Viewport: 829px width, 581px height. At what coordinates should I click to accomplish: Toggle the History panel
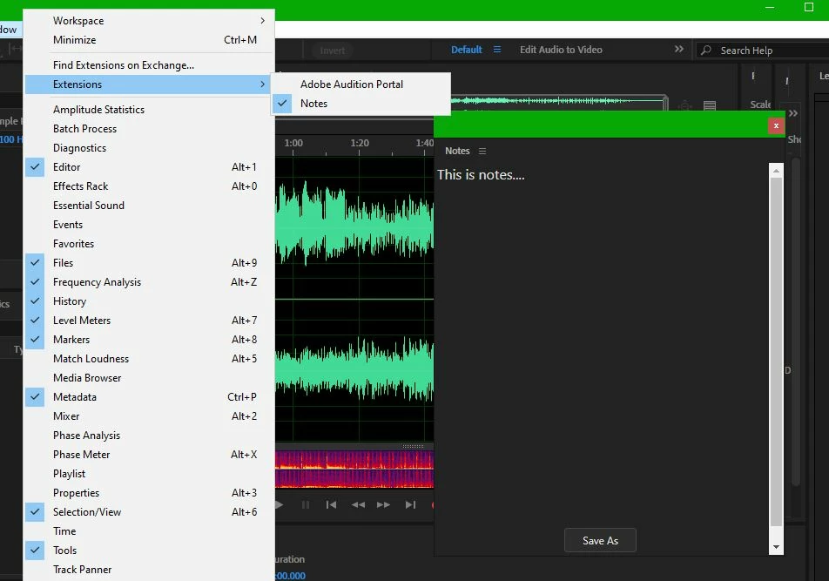[x=150, y=301]
